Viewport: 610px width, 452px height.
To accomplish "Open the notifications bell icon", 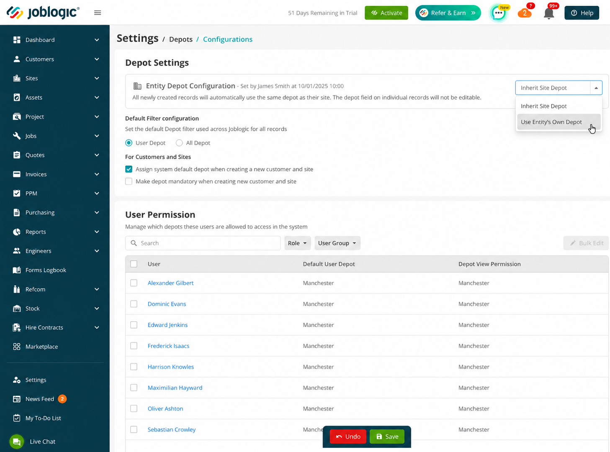I will (x=549, y=13).
